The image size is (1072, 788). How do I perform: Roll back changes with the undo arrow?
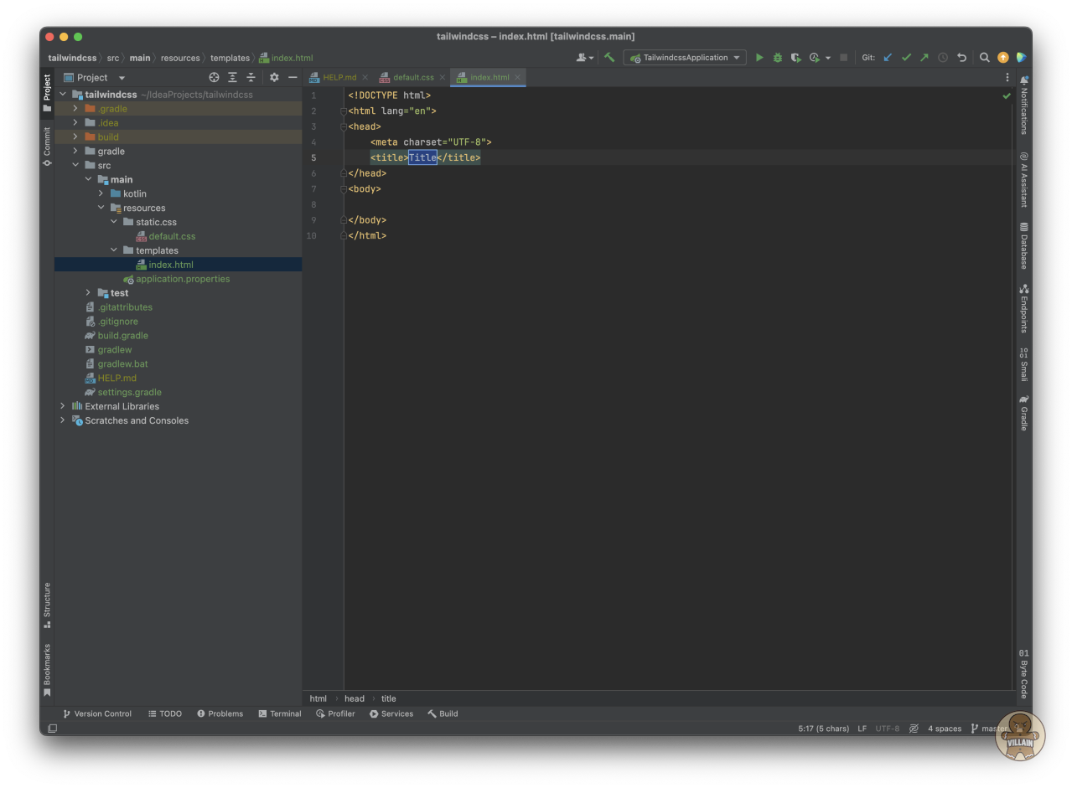tap(961, 58)
